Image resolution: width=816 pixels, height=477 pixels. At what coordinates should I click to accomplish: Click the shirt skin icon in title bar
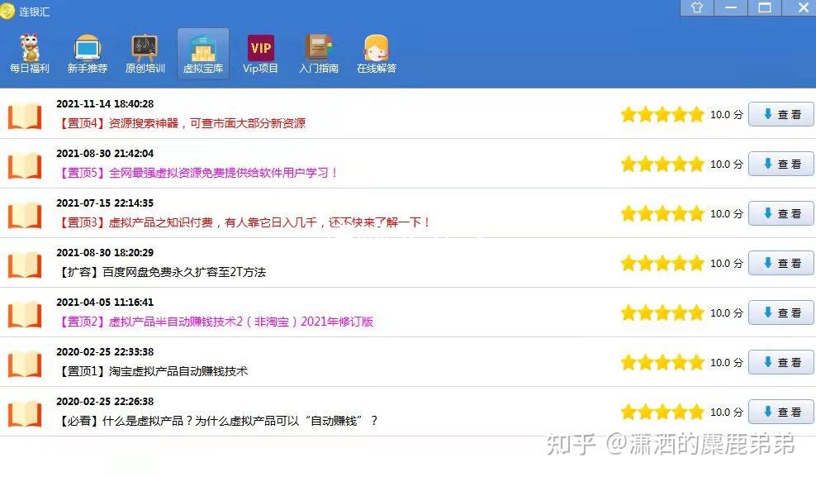tap(697, 7)
